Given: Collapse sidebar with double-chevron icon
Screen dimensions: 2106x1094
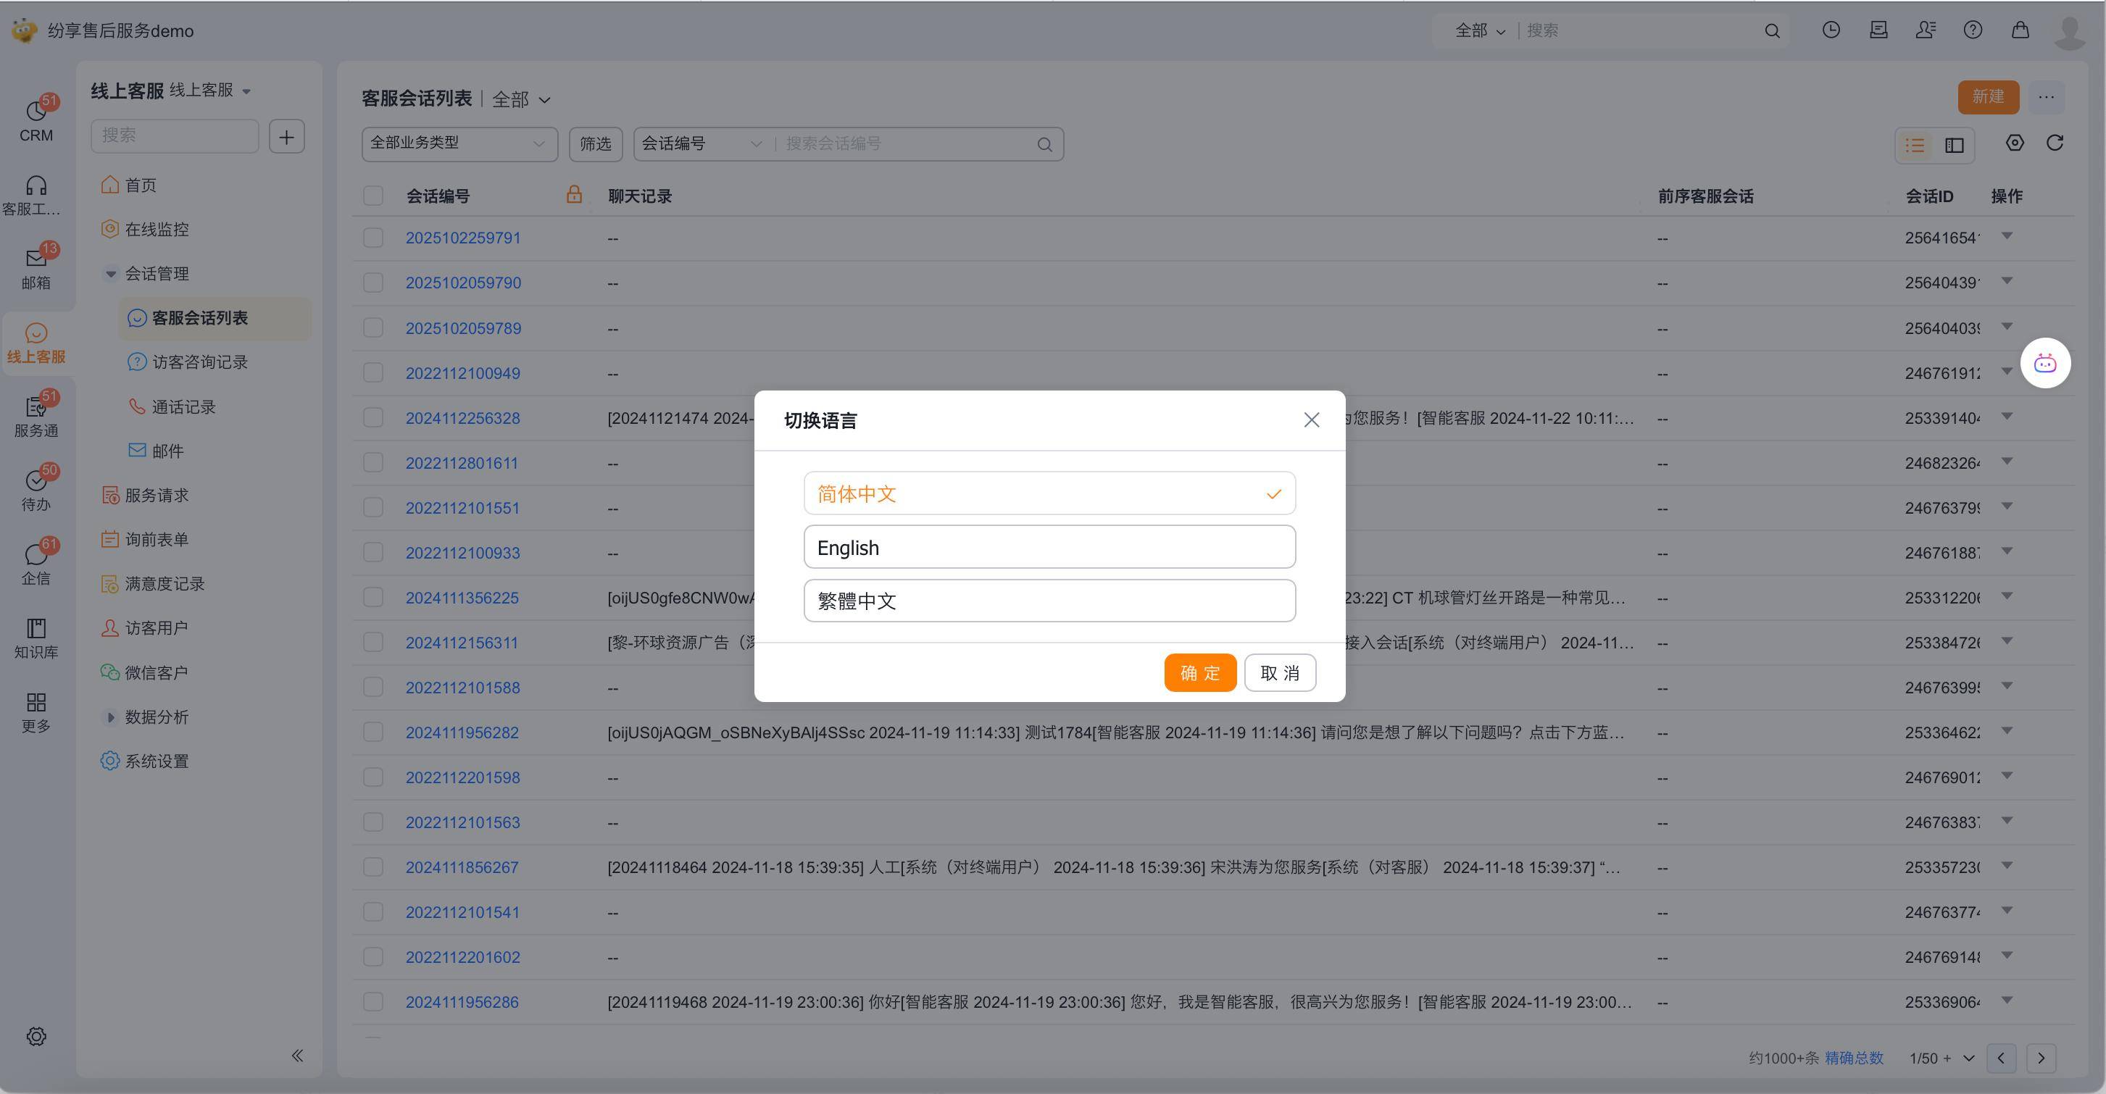Looking at the screenshot, I should (x=298, y=1056).
